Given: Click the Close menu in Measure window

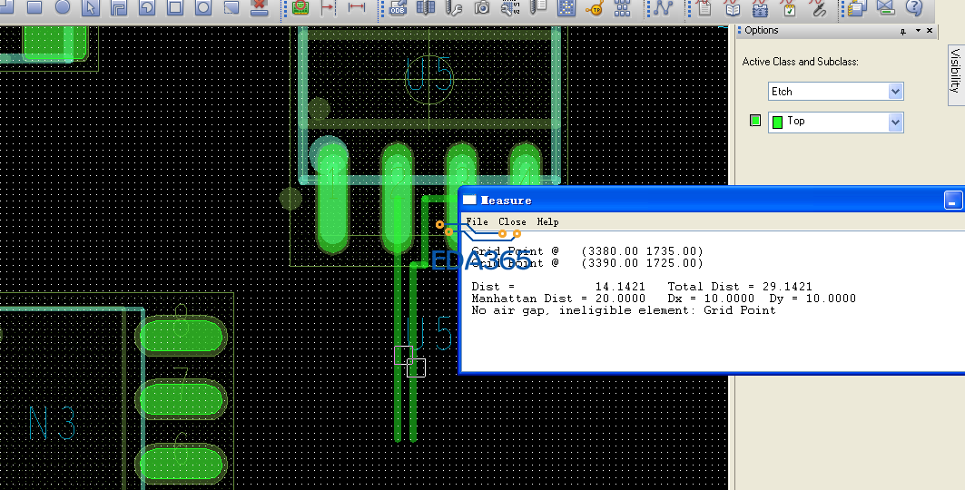Looking at the screenshot, I should point(512,222).
